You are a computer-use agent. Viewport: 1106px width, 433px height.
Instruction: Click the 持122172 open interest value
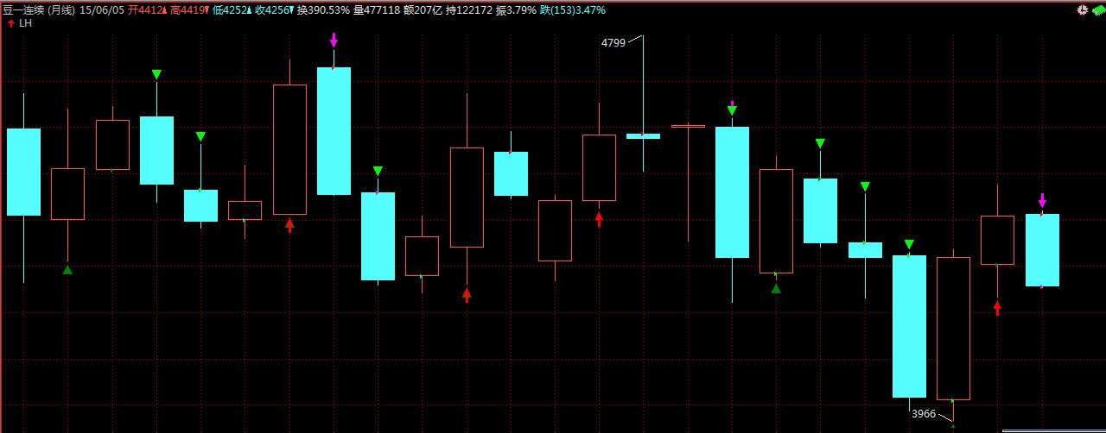click(469, 10)
